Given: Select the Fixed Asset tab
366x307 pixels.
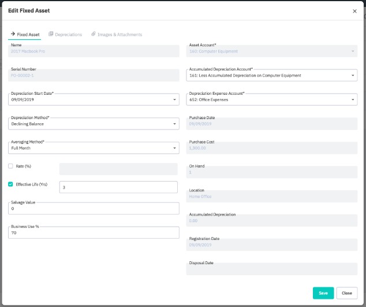Looking at the screenshot, I should point(29,35).
